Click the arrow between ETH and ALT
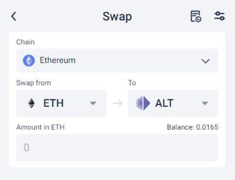The width and height of the screenshot is (235, 180). tap(117, 103)
